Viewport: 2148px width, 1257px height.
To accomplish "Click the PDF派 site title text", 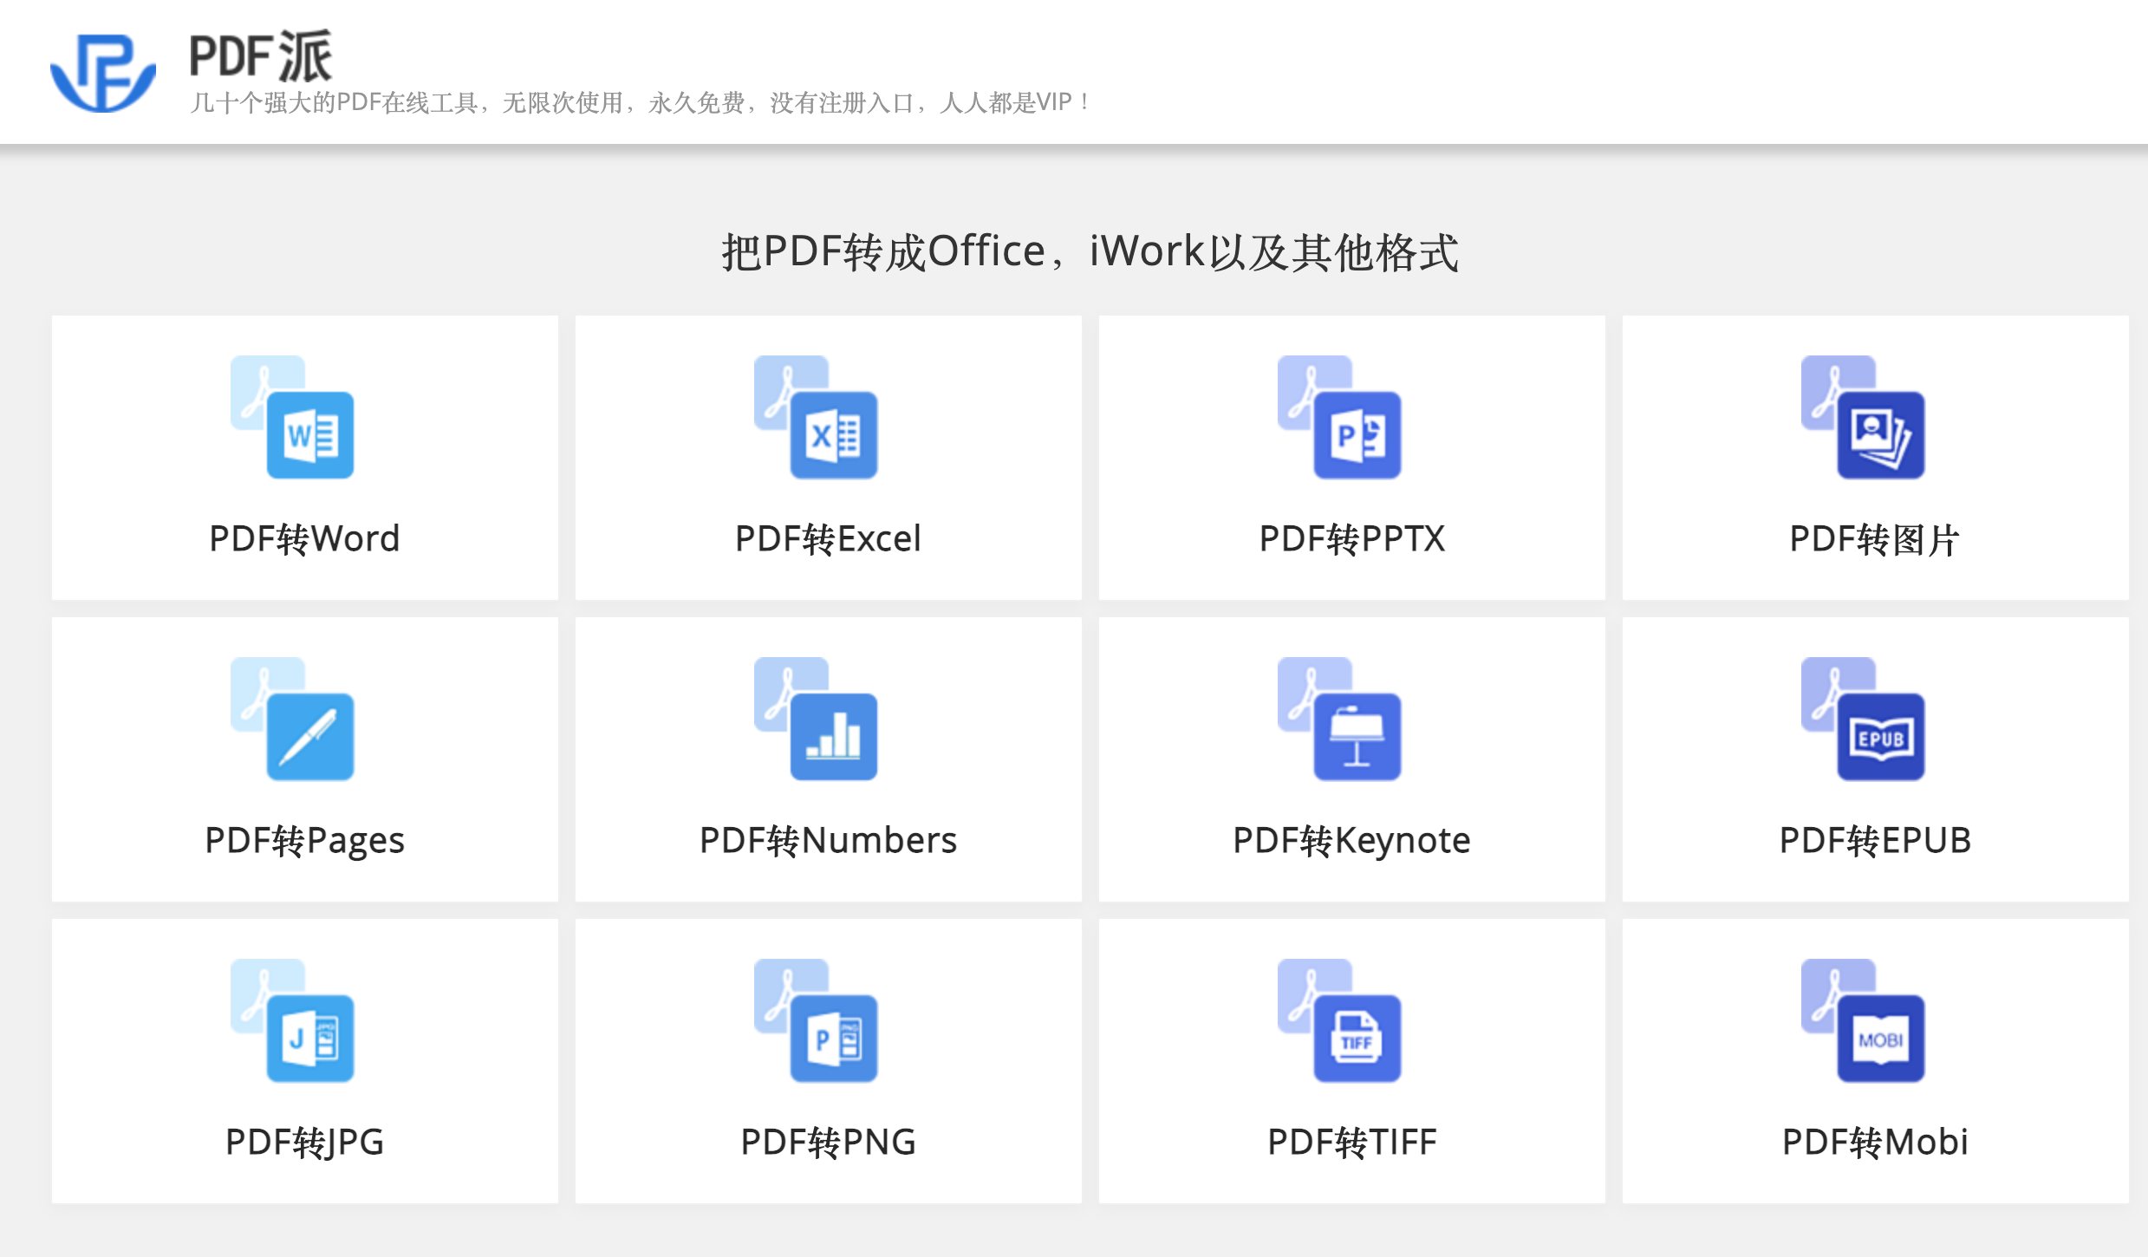I will tap(260, 56).
